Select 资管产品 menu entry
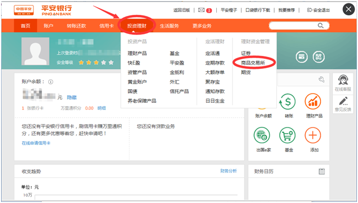Viewport: 358px width, 203px height. click(x=137, y=72)
